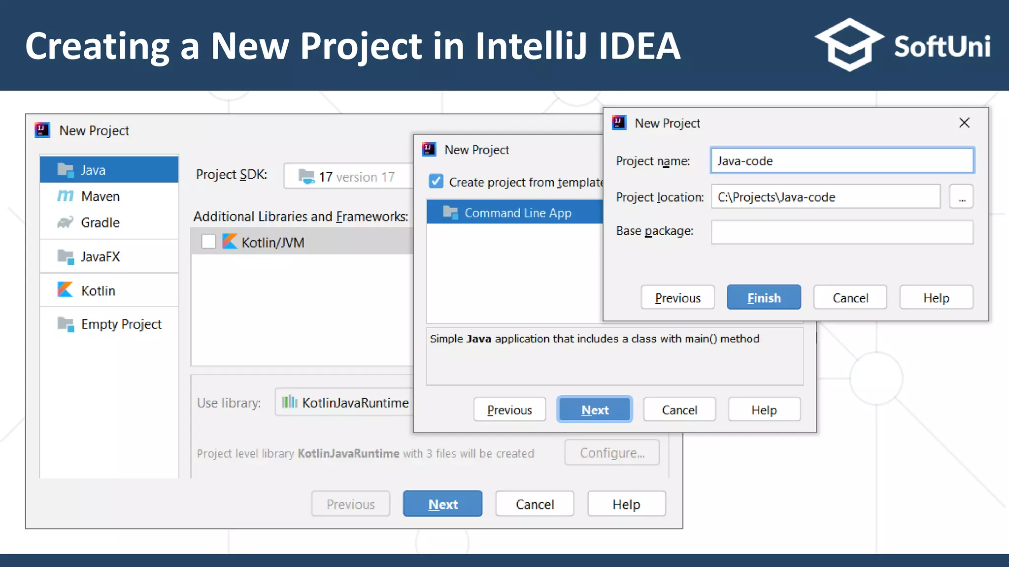
Task: Choose the Gradle elephant icon
Action: click(65, 222)
